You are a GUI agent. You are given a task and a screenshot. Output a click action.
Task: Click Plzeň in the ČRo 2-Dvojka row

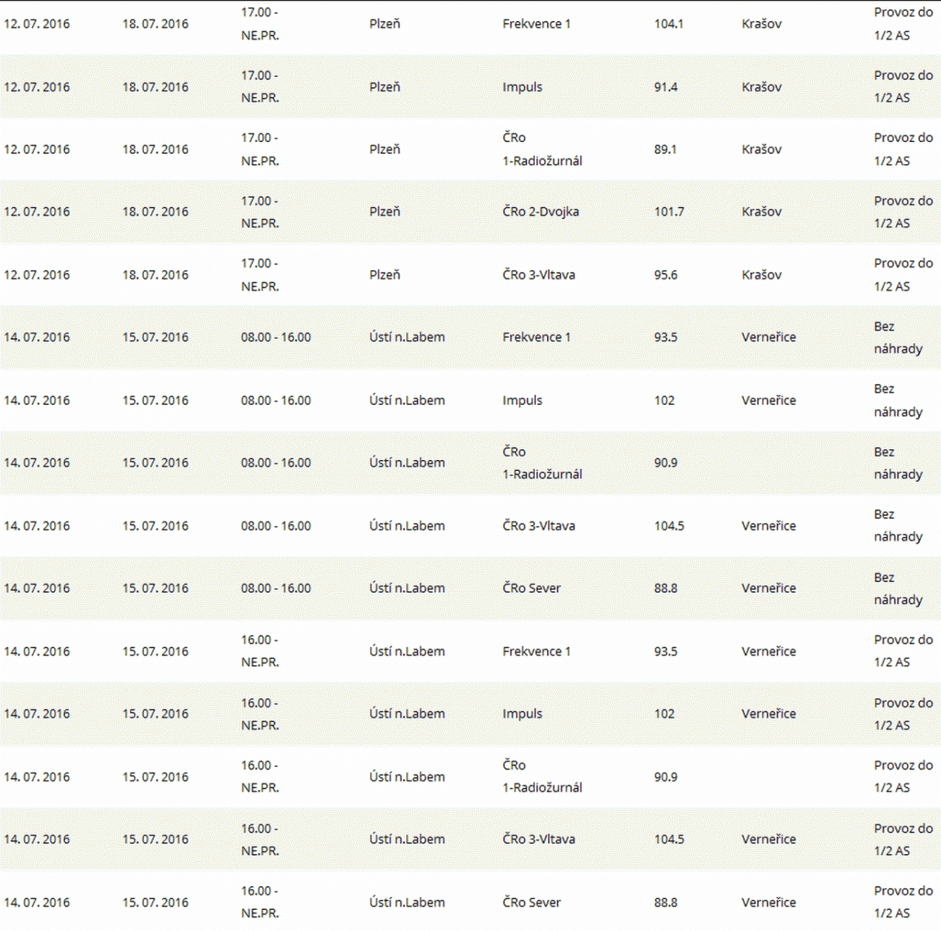coord(384,212)
